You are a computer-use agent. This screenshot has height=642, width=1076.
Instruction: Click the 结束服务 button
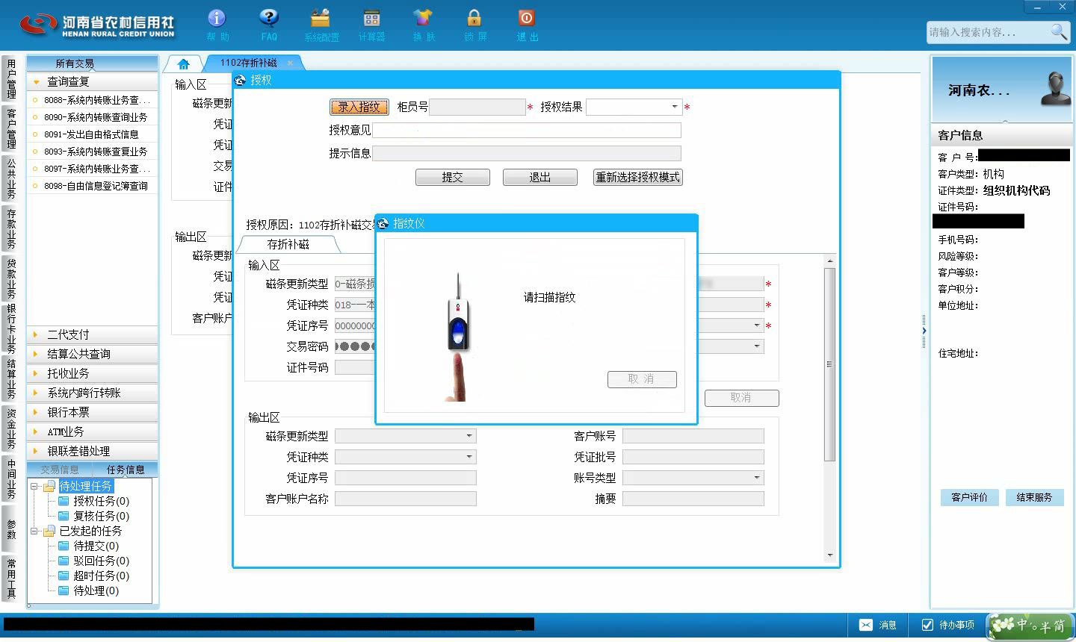click(1034, 497)
